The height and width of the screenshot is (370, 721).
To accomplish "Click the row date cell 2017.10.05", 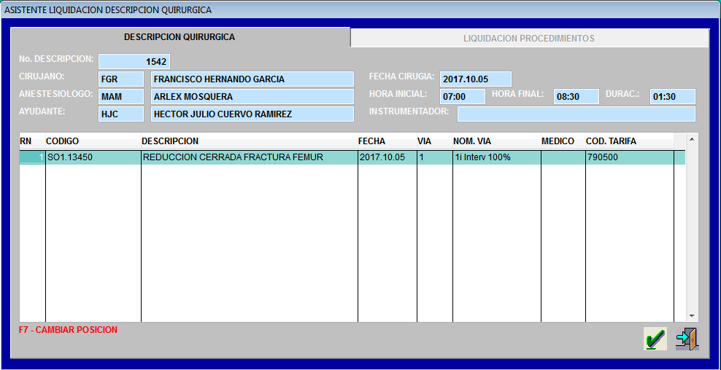I will tap(388, 157).
